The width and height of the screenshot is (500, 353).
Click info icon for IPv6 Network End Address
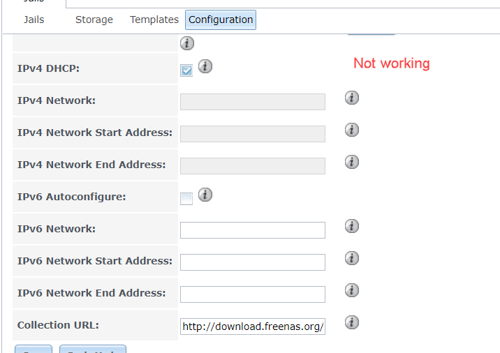click(x=352, y=290)
